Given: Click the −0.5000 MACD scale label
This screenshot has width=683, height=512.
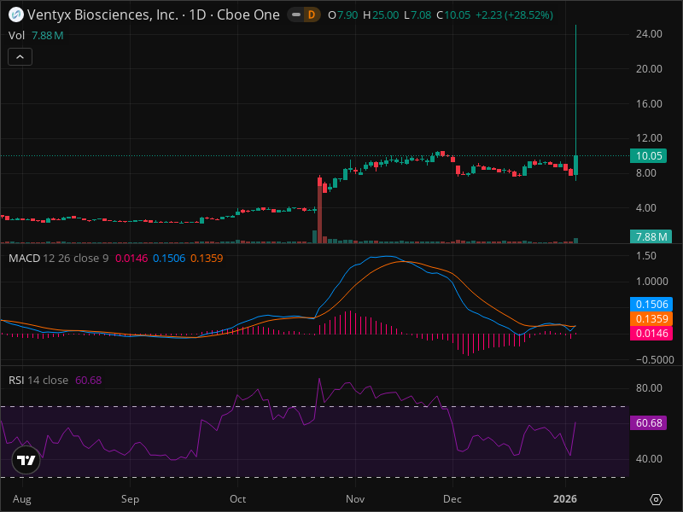Looking at the screenshot, I should (x=655, y=359).
